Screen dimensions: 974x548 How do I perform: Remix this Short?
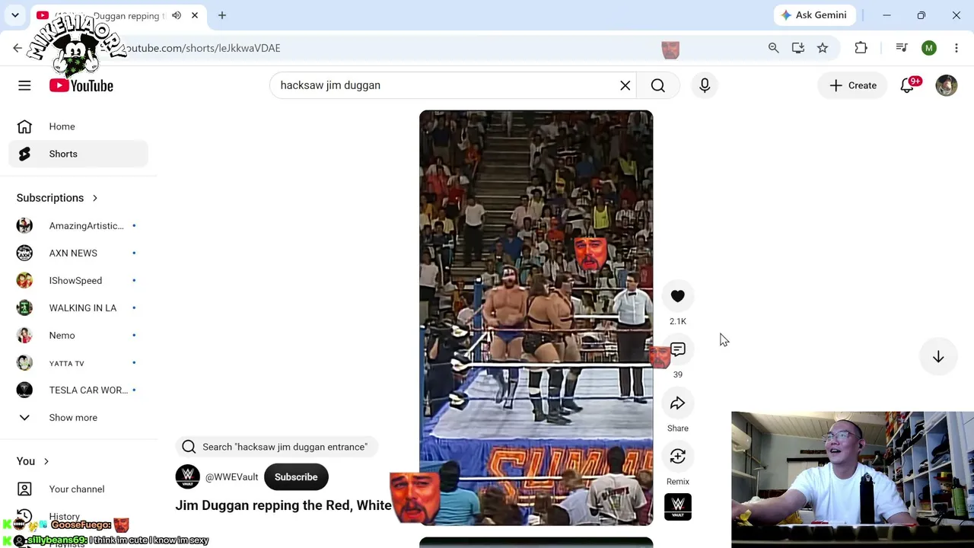[678, 456]
